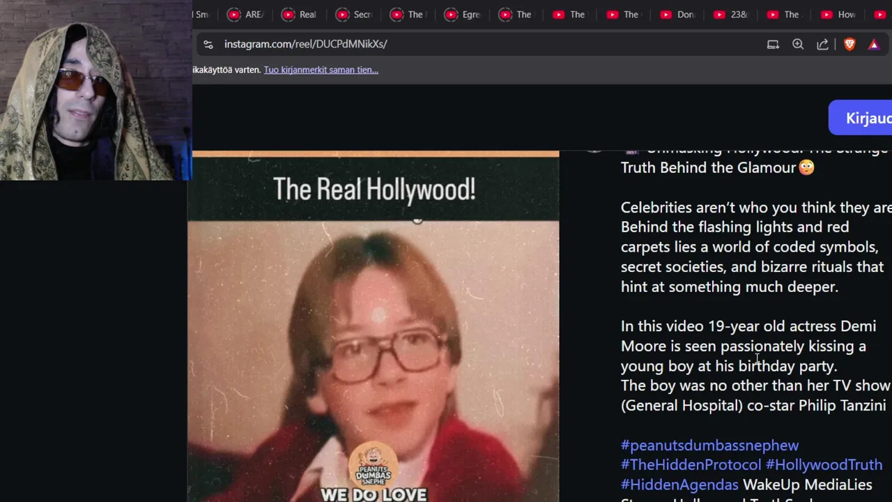Click the cast/install screen icon in address bar

pyautogui.click(x=773, y=44)
